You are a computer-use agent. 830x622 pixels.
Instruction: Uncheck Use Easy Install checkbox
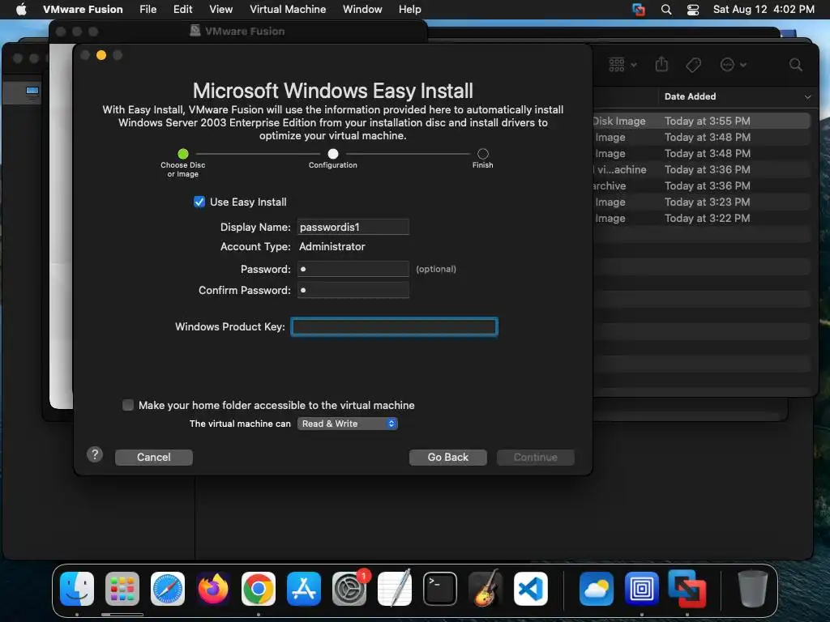click(199, 202)
